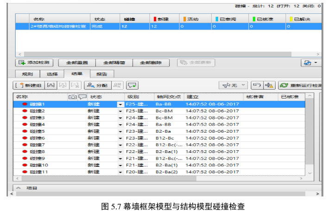Switch to the 结果 results tab
The width and height of the screenshot is (335, 214).
click(x=77, y=73)
